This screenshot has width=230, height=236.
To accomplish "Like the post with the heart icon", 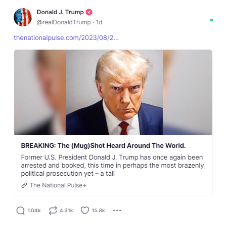I will pyautogui.click(x=85, y=211).
